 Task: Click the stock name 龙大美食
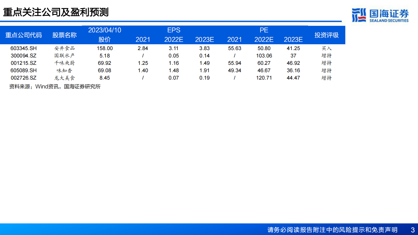coord(65,78)
